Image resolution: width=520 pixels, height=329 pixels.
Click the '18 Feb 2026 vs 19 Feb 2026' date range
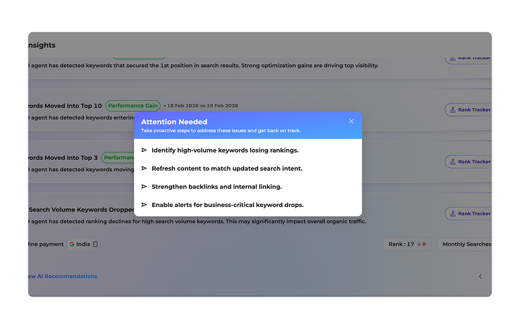[x=202, y=105]
